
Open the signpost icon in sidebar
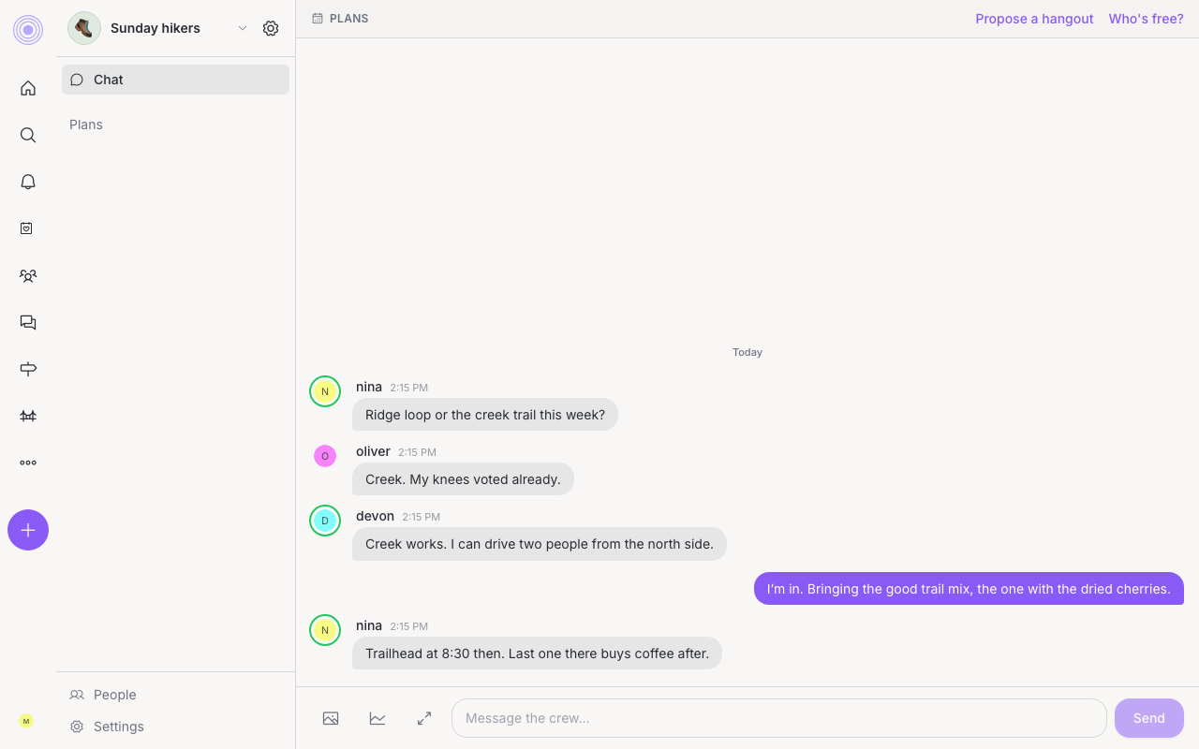point(28,369)
